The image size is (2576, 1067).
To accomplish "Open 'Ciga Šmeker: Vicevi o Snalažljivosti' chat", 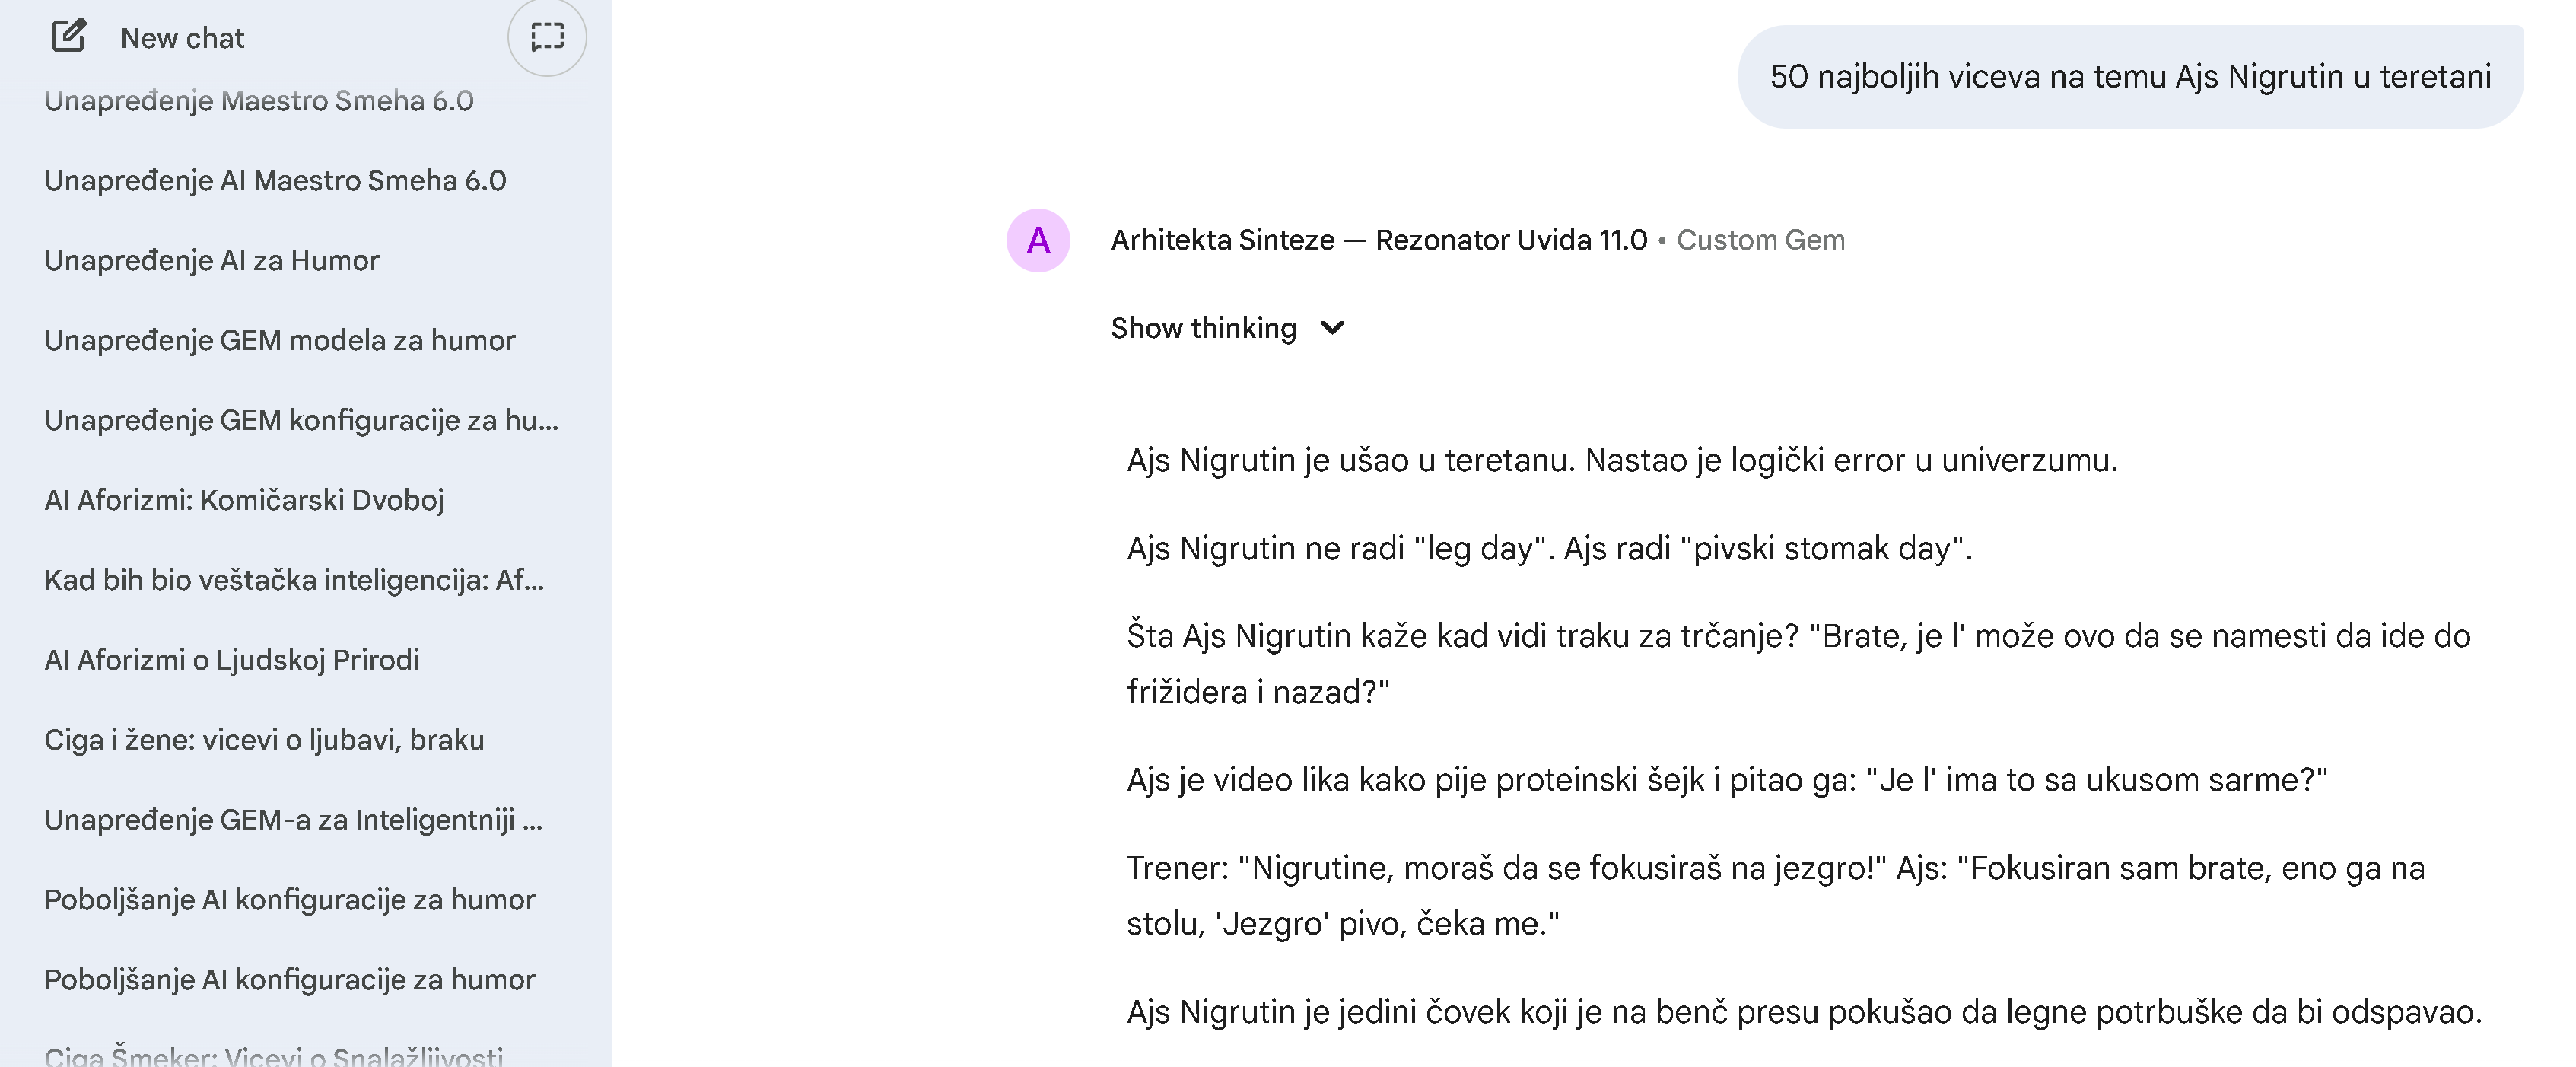I will 274,1055.
